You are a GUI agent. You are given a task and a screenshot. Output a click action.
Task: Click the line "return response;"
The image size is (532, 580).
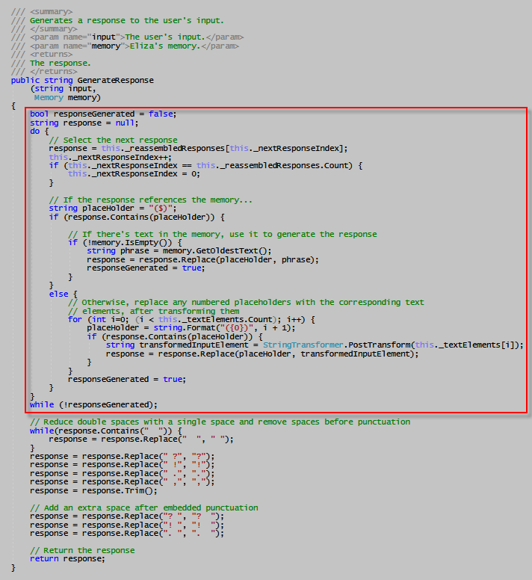[68, 559]
